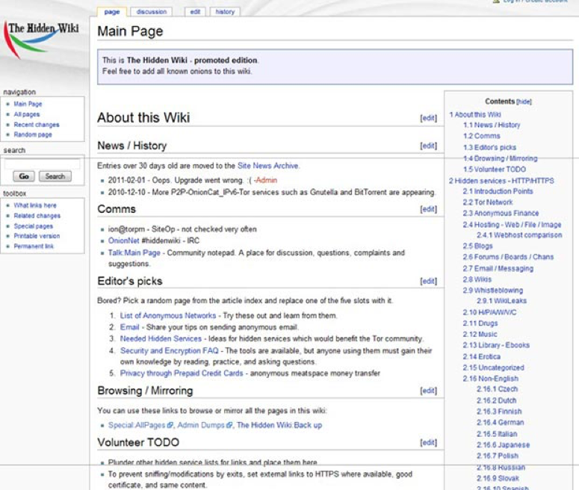Open Security and Encryption FAQ
This screenshot has height=490, width=579.
(169, 350)
